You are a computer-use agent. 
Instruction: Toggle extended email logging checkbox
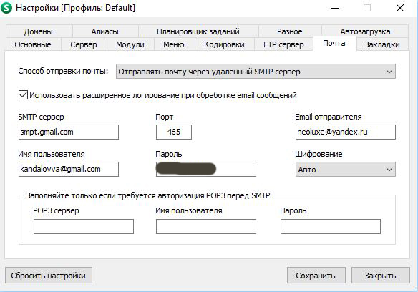pyautogui.click(x=23, y=95)
